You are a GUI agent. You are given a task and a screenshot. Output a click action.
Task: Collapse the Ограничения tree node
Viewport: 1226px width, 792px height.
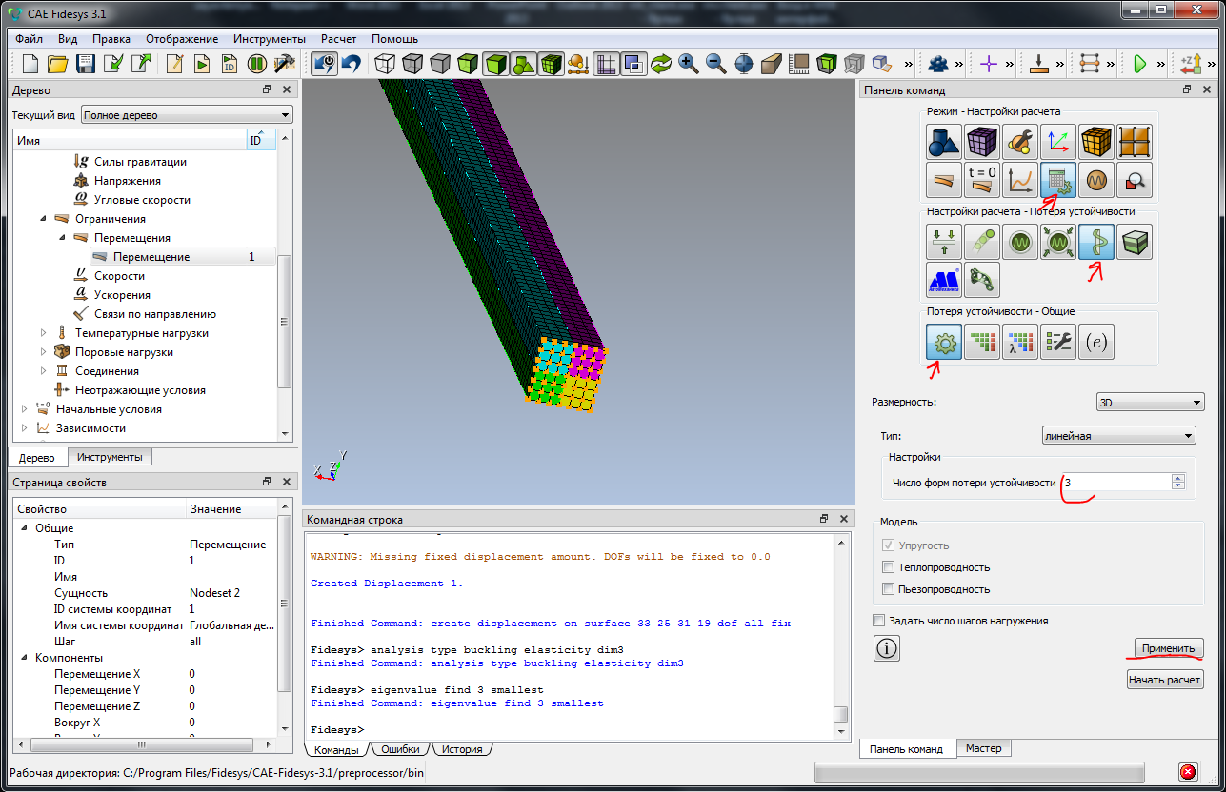pos(43,219)
